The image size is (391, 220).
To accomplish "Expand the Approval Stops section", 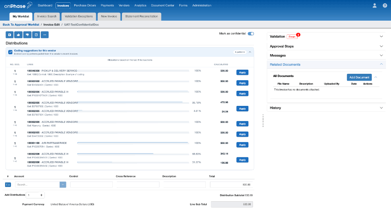I will 381,46.
